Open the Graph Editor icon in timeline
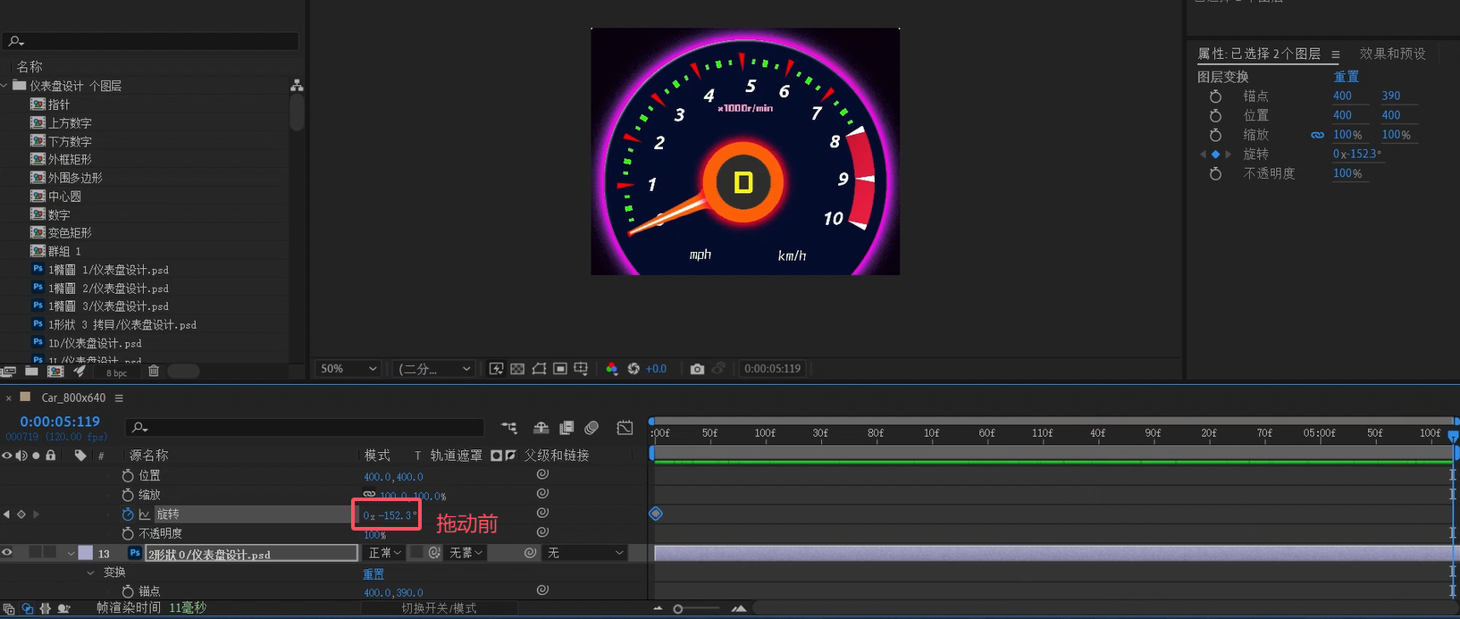The image size is (1460, 619). (625, 429)
